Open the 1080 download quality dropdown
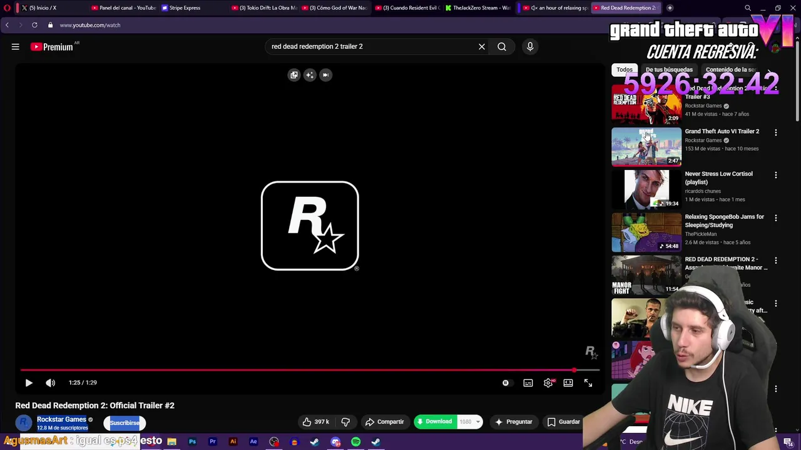This screenshot has width=801, height=450. pyautogui.click(x=470, y=422)
